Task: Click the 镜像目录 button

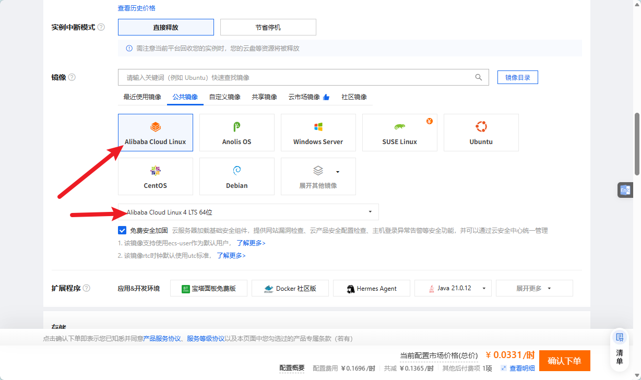Action: (x=518, y=77)
